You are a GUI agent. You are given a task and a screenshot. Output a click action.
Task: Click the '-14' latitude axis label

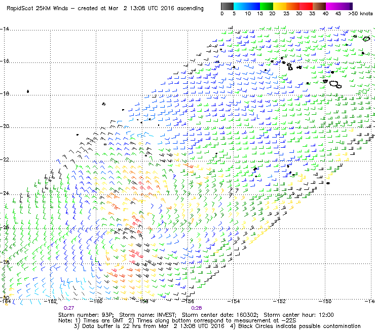(x=5, y=29)
